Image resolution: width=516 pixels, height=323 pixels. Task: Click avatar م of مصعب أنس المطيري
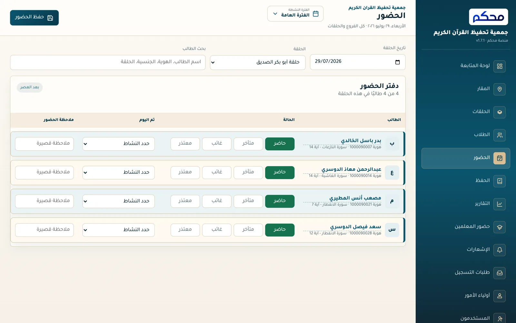(x=392, y=201)
